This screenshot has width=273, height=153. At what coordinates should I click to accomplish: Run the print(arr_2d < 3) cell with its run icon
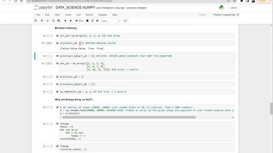57,77
